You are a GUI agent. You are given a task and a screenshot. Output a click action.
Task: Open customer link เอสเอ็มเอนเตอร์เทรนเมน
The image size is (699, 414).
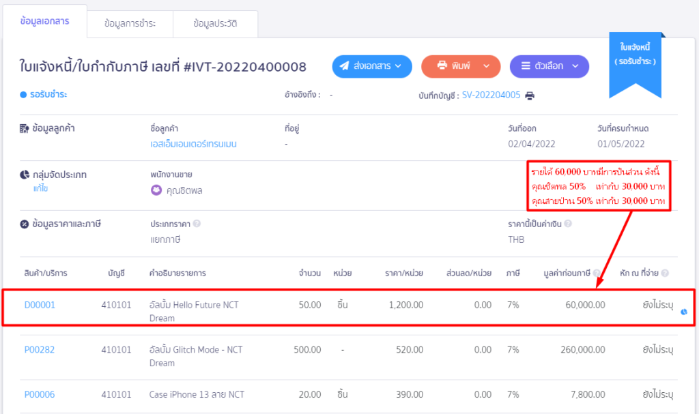coord(193,144)
